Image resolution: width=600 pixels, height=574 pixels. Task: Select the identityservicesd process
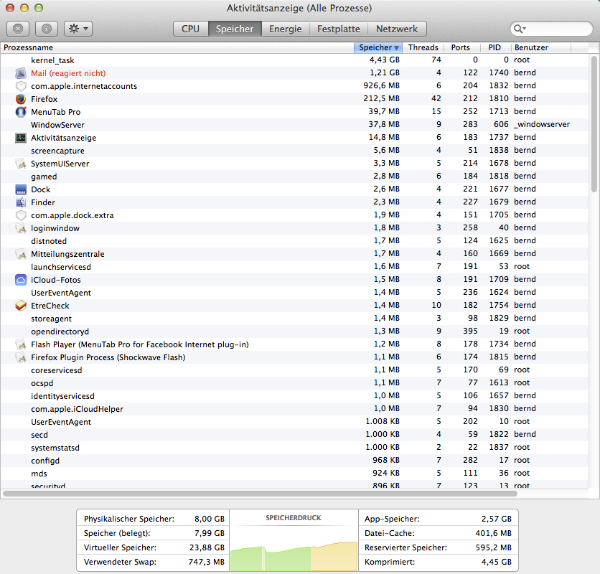[295, 396]
